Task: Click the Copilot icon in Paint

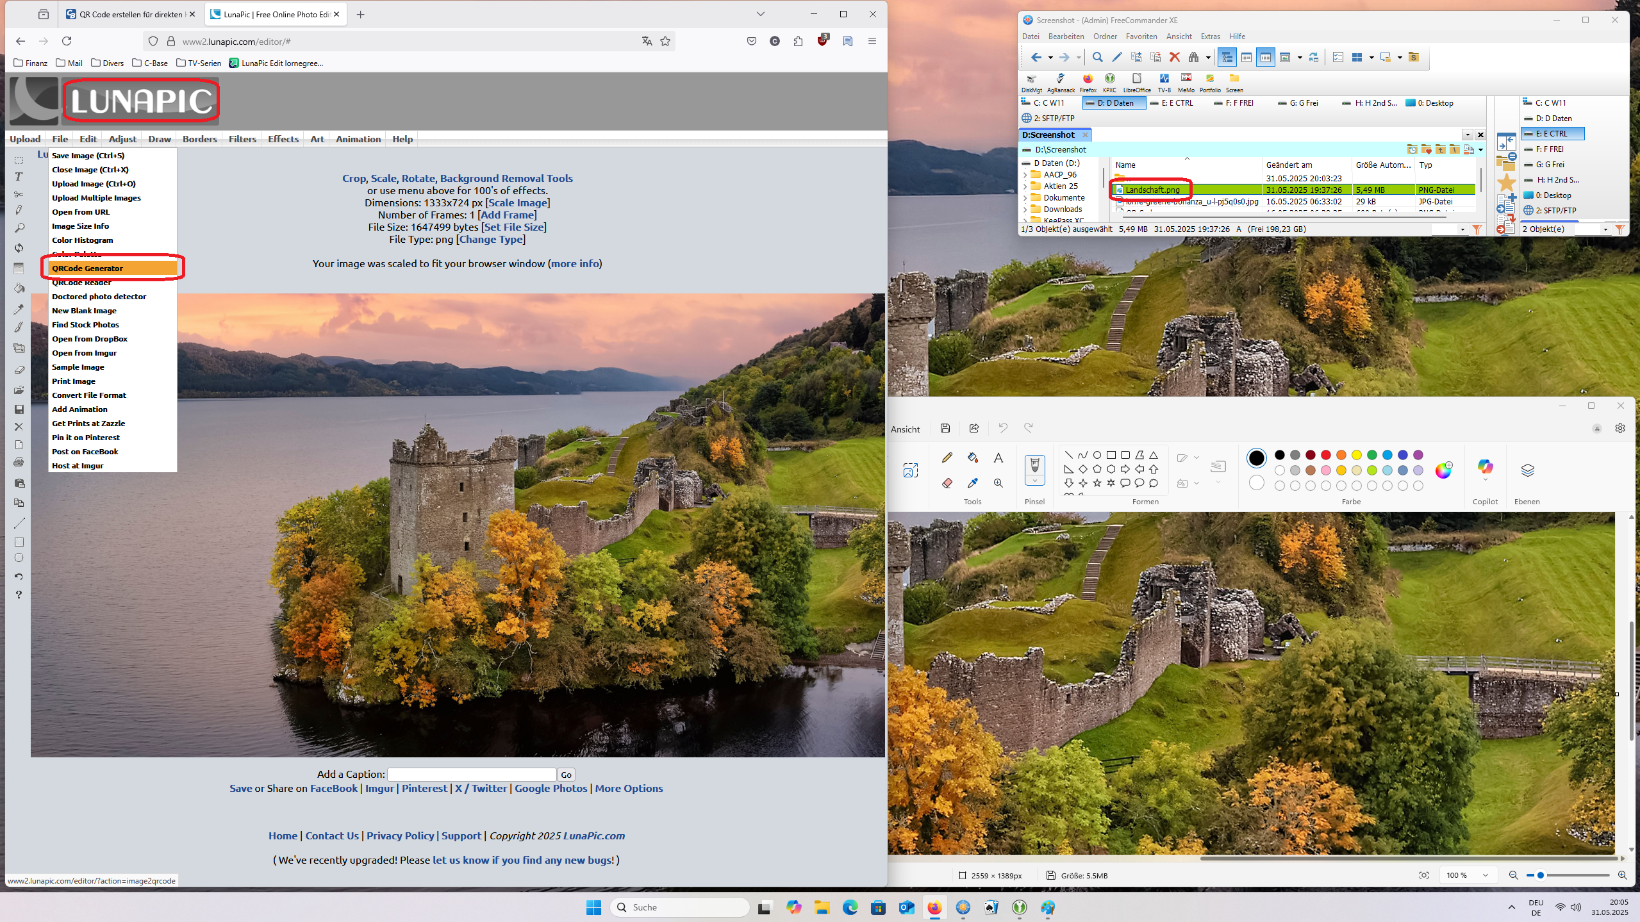Action: click(1485, 468)
